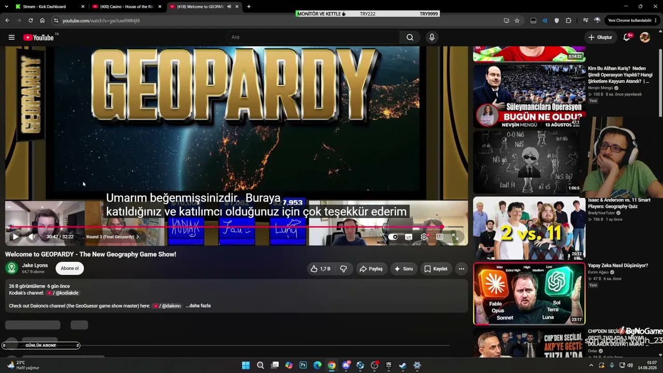Go to the YouTube home logo
Screen dimensions: 663x373
click(38, 37)
